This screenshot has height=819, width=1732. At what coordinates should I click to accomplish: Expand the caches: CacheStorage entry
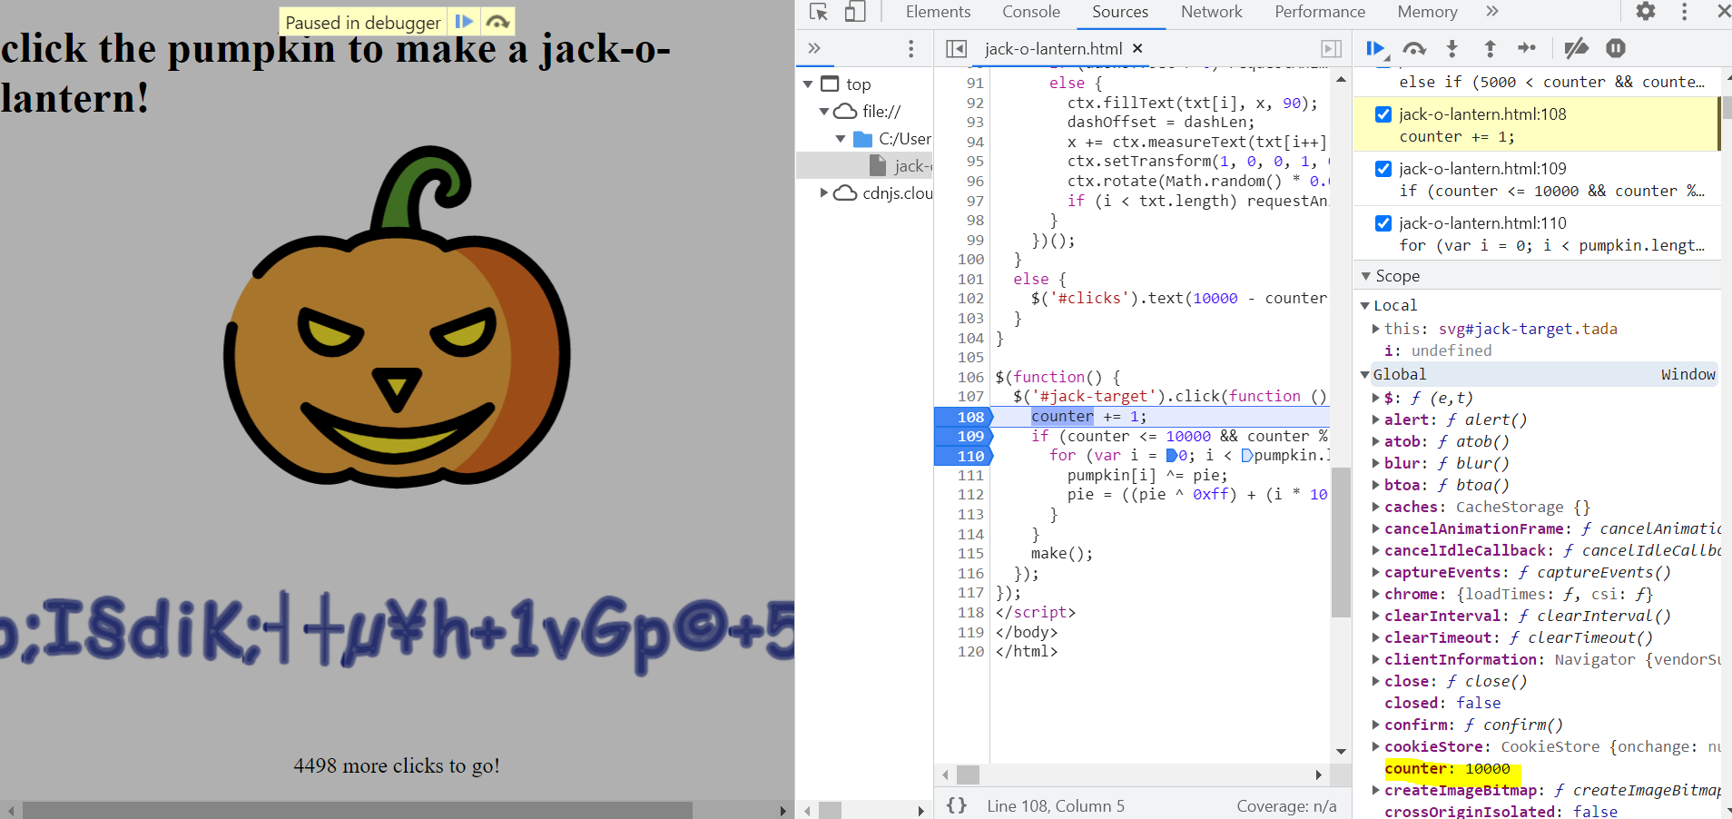[x=1376, y=507]
